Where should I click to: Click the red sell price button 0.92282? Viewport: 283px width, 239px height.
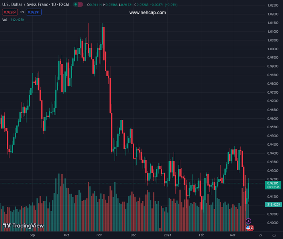coord(10,12)
